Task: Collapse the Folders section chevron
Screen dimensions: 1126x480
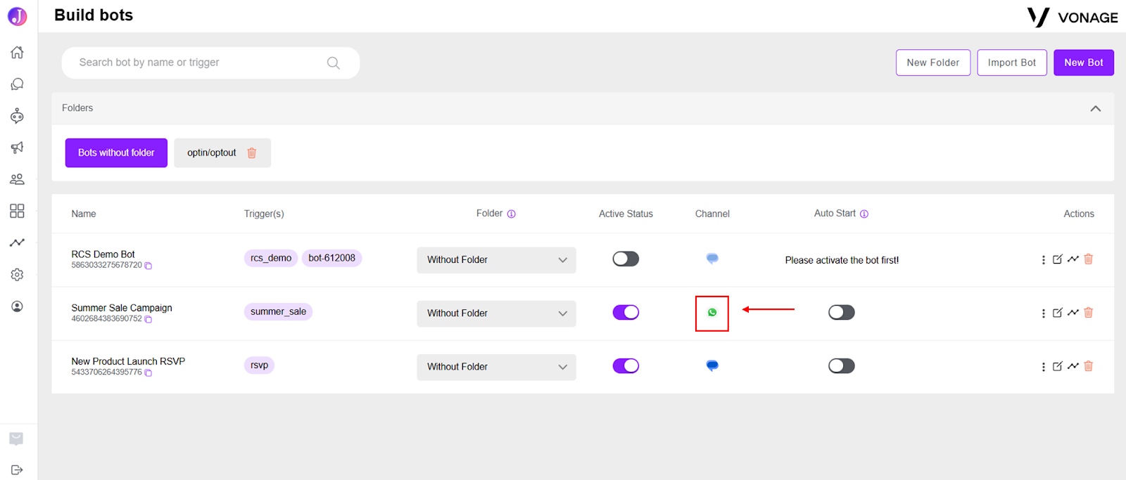Action: (1096, 108)
